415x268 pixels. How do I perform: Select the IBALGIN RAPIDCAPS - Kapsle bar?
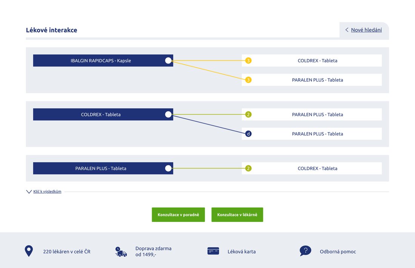click(101, 60)
